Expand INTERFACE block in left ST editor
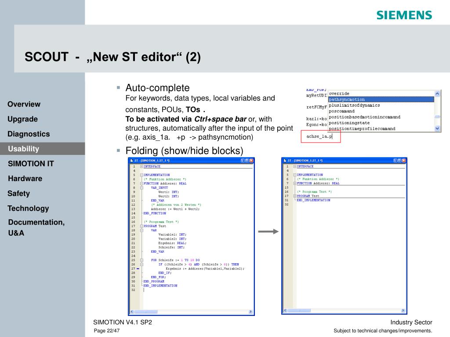Screen dimensions: 450x337 pos(142,166)
